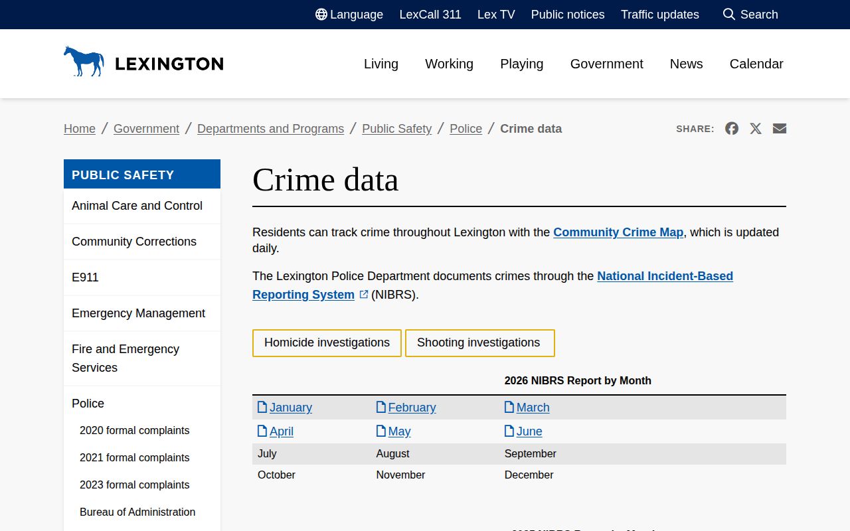850x531 pixels.
Task: Click the magnifying glass Search icon
Action: tap(729, 15)
